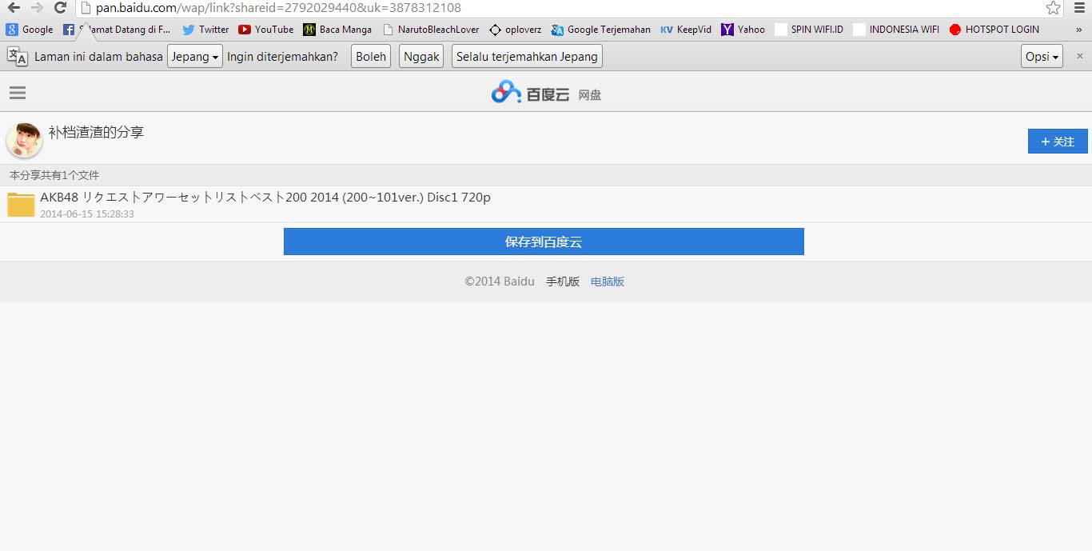Click the Facebook bookmark icon
Screen dimensions: 1092x551
pyautogui.click(x=70, y=30)
